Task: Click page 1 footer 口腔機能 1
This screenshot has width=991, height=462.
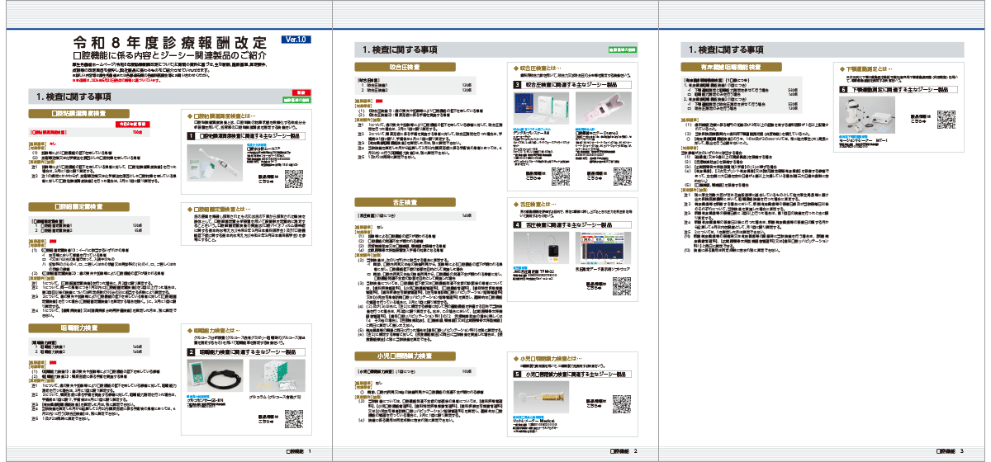Action: click(x=299, y=451)
